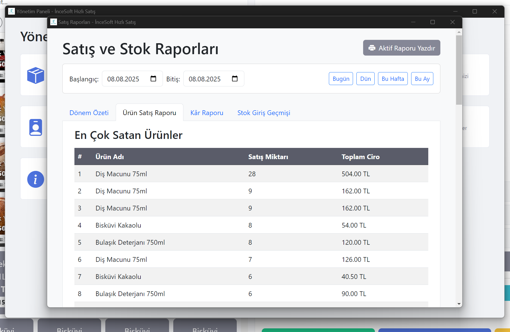This screenshot has height=332, width=510.
Task: Select the Ürün Satış Raporu tab
Action: pos(149,112)
